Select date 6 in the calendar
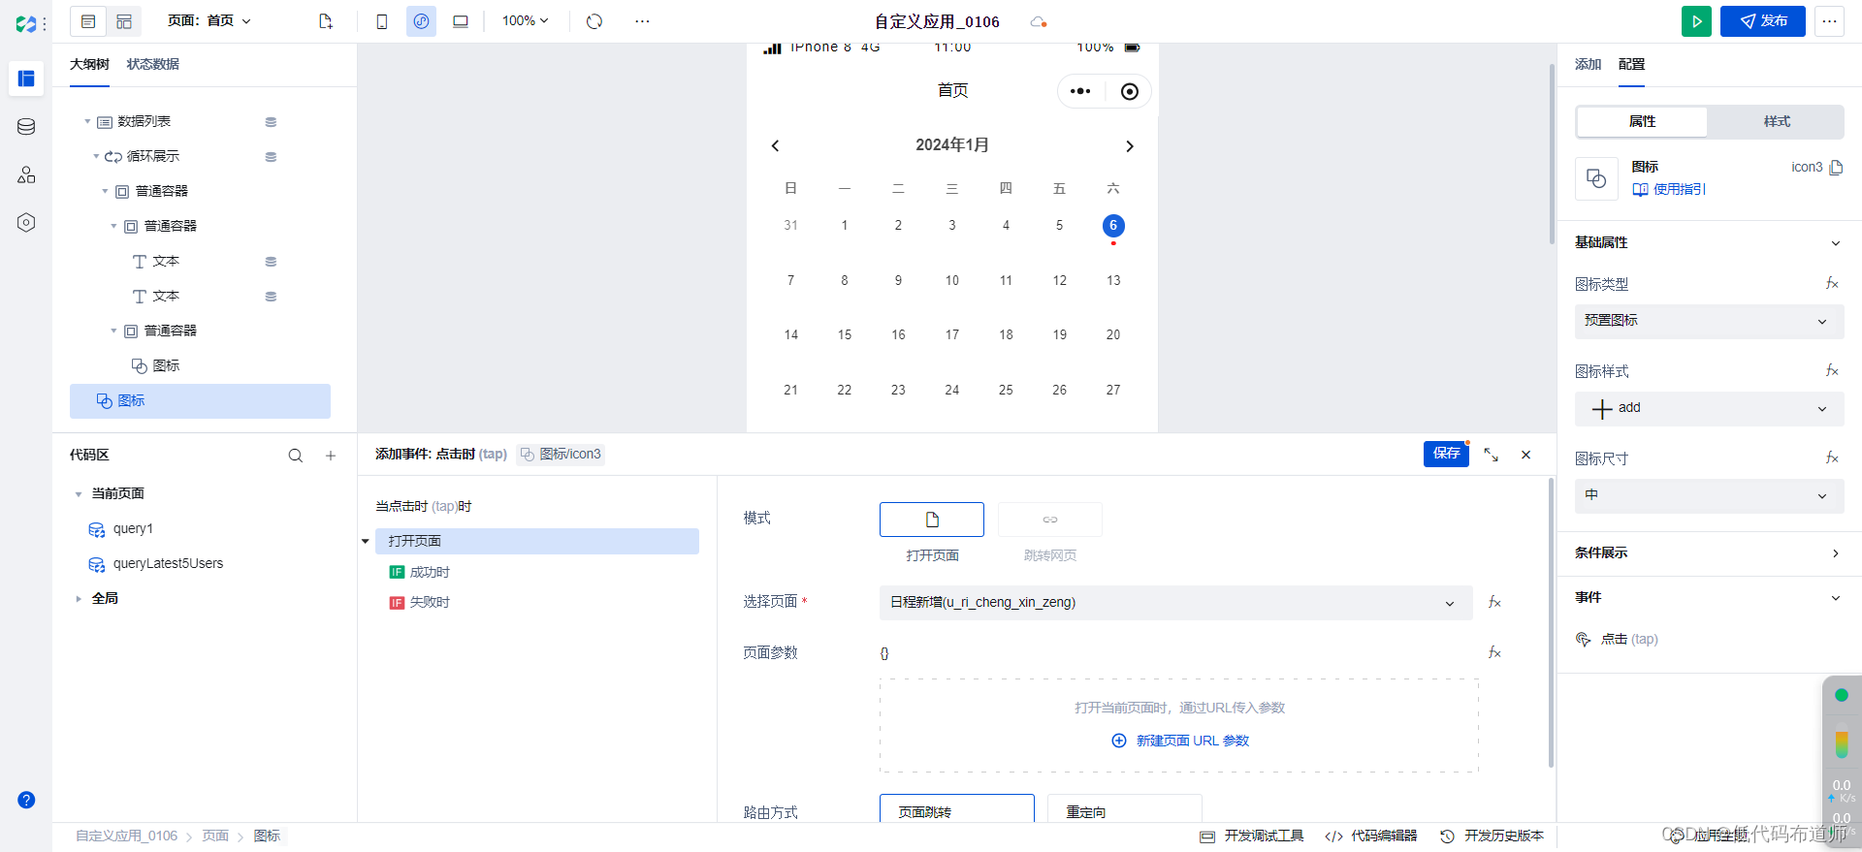 [x=1113, y=226]
